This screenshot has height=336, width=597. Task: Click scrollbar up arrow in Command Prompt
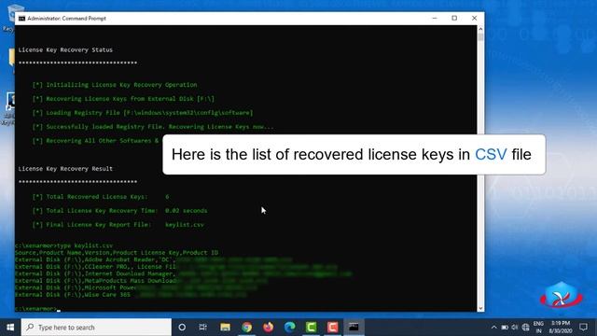[x=480, y=29]
